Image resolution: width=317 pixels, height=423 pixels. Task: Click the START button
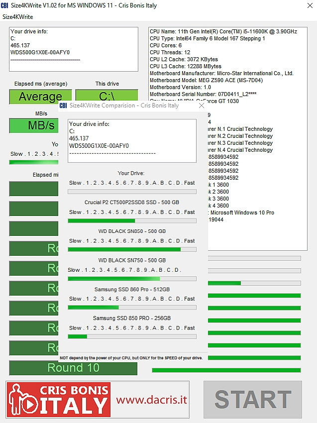click(x=253, y=400)
